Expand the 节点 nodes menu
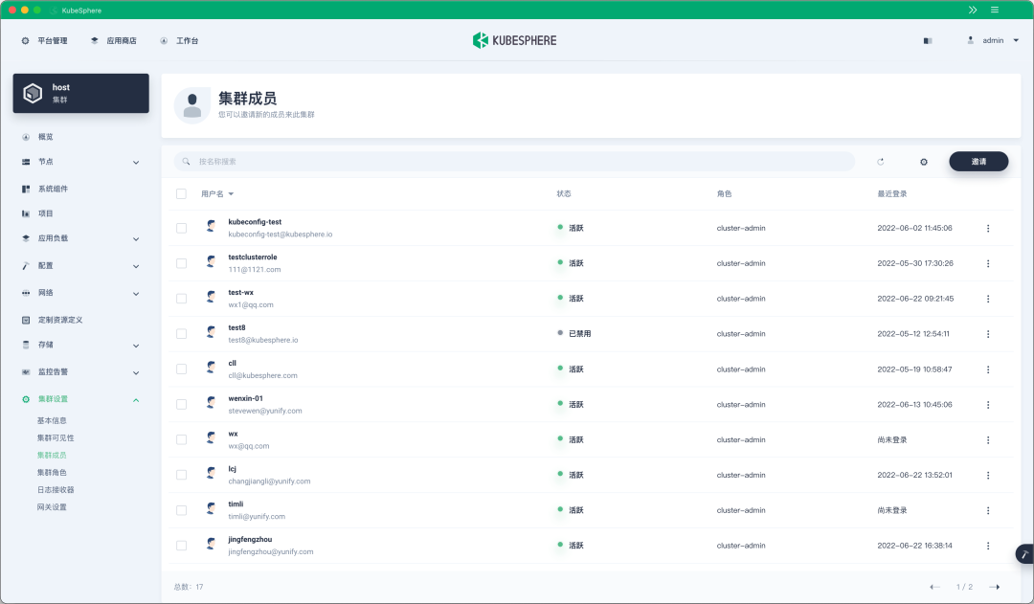 [80, 162]
